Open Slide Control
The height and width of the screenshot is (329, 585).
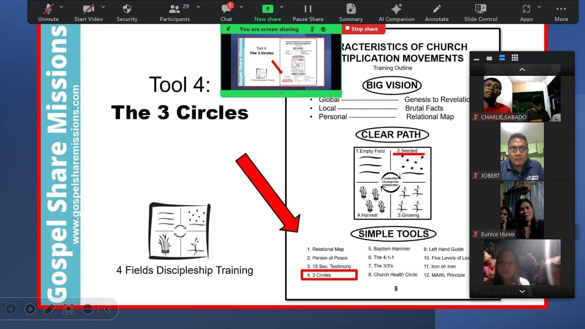pyautogui.click(x=480, y=12)
